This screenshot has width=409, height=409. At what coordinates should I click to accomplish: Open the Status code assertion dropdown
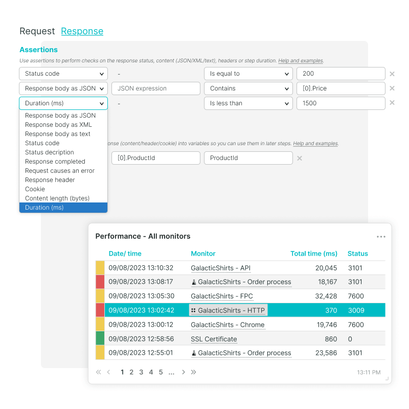click(x=63, y=74)
